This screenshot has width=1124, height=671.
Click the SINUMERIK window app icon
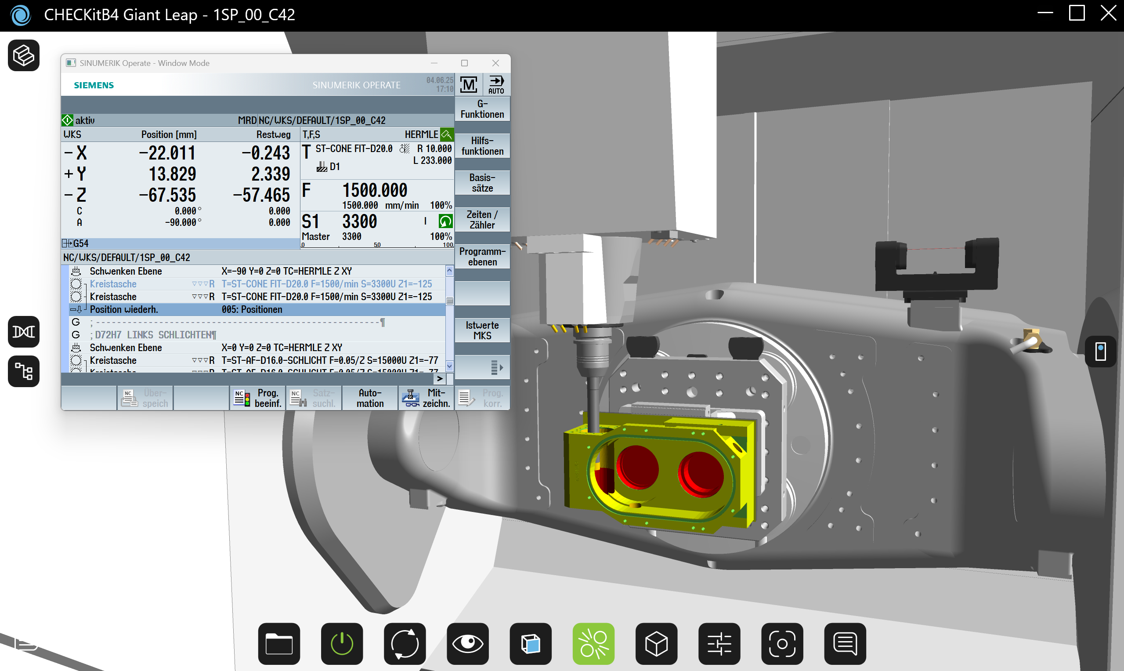(71, 63)
